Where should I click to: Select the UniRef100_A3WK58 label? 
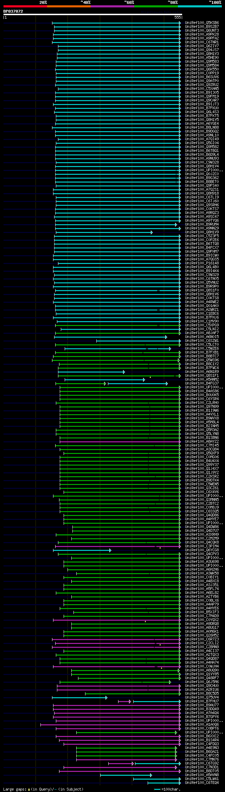[202, 573]
